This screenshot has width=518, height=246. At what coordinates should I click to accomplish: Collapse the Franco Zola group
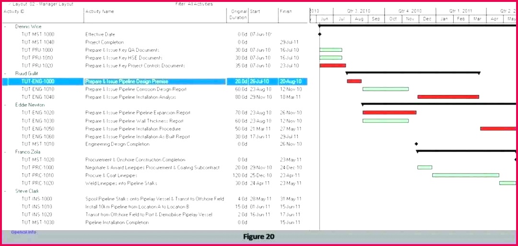point(5,152)
